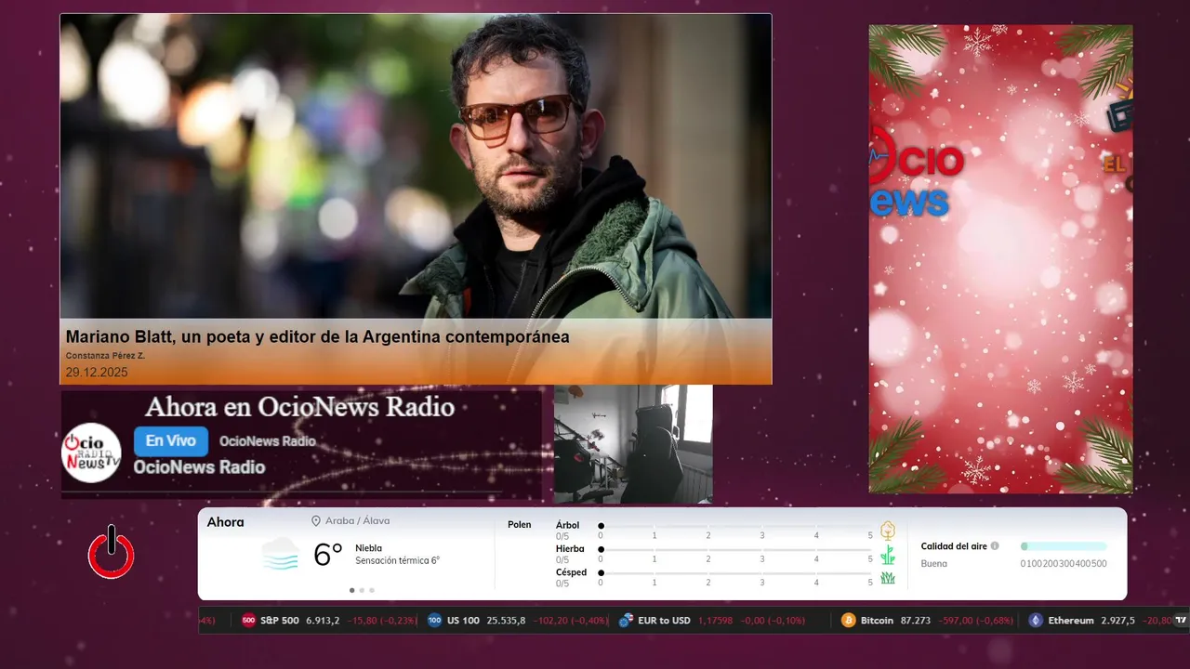Click the TradingView logo on ticker
This screenshot has height=669, width=1190.
[x=1181, y=621]
